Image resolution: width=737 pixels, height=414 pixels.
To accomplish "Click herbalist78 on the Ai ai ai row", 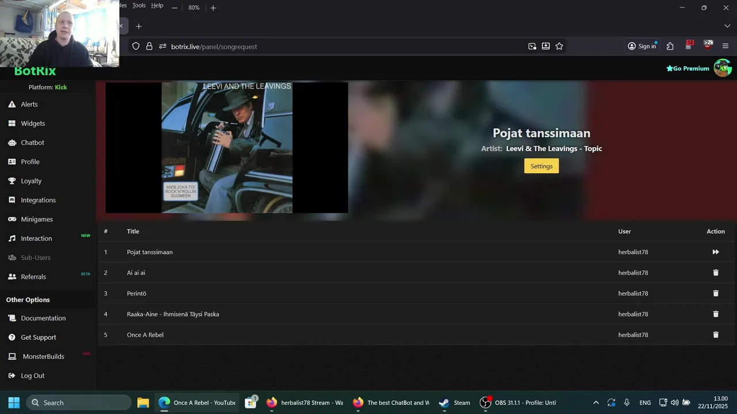I will pos(633,273).
